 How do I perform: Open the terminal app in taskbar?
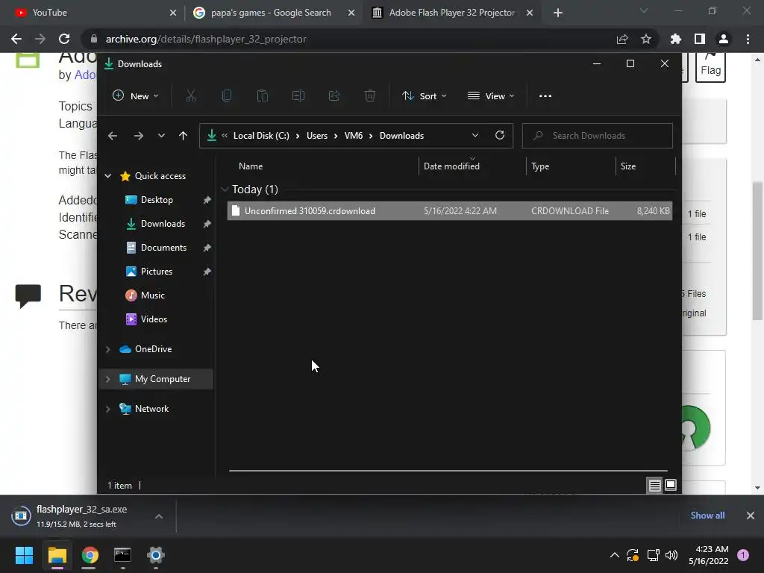pos(122,555)
